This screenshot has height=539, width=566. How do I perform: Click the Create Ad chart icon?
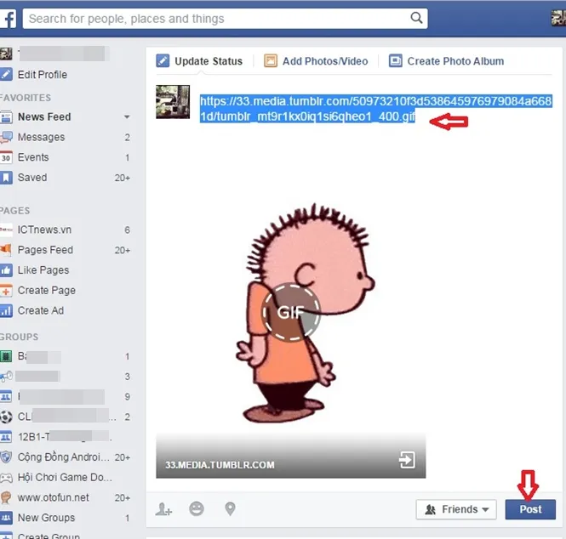tap(6, 310)
